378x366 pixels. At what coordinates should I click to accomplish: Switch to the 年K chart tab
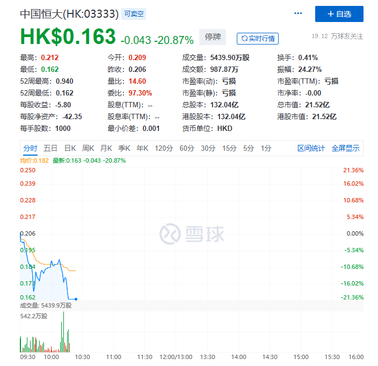click(142, 148)
